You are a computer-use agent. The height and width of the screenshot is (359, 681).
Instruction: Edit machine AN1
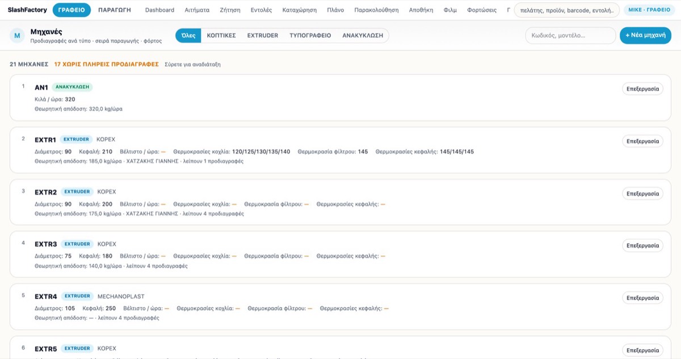coord(643,89)
